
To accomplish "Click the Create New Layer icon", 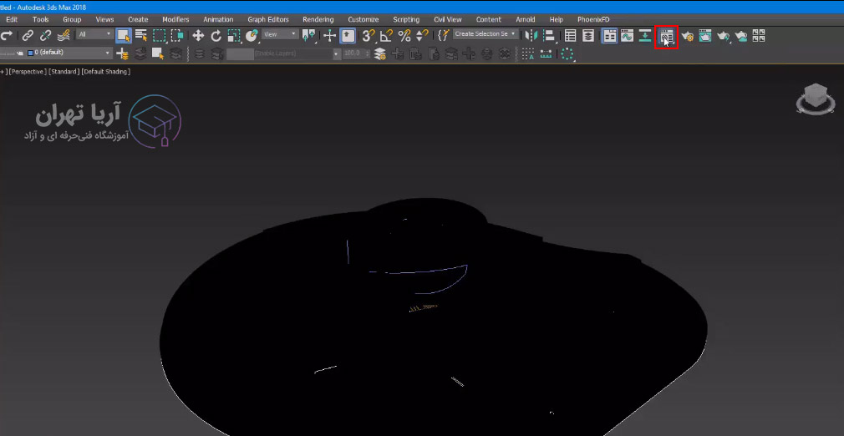I will pos(123,53).
